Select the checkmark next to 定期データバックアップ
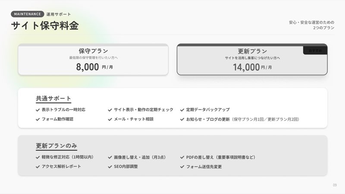The height and width of the screenshot is (194, 345). (182, 110)
